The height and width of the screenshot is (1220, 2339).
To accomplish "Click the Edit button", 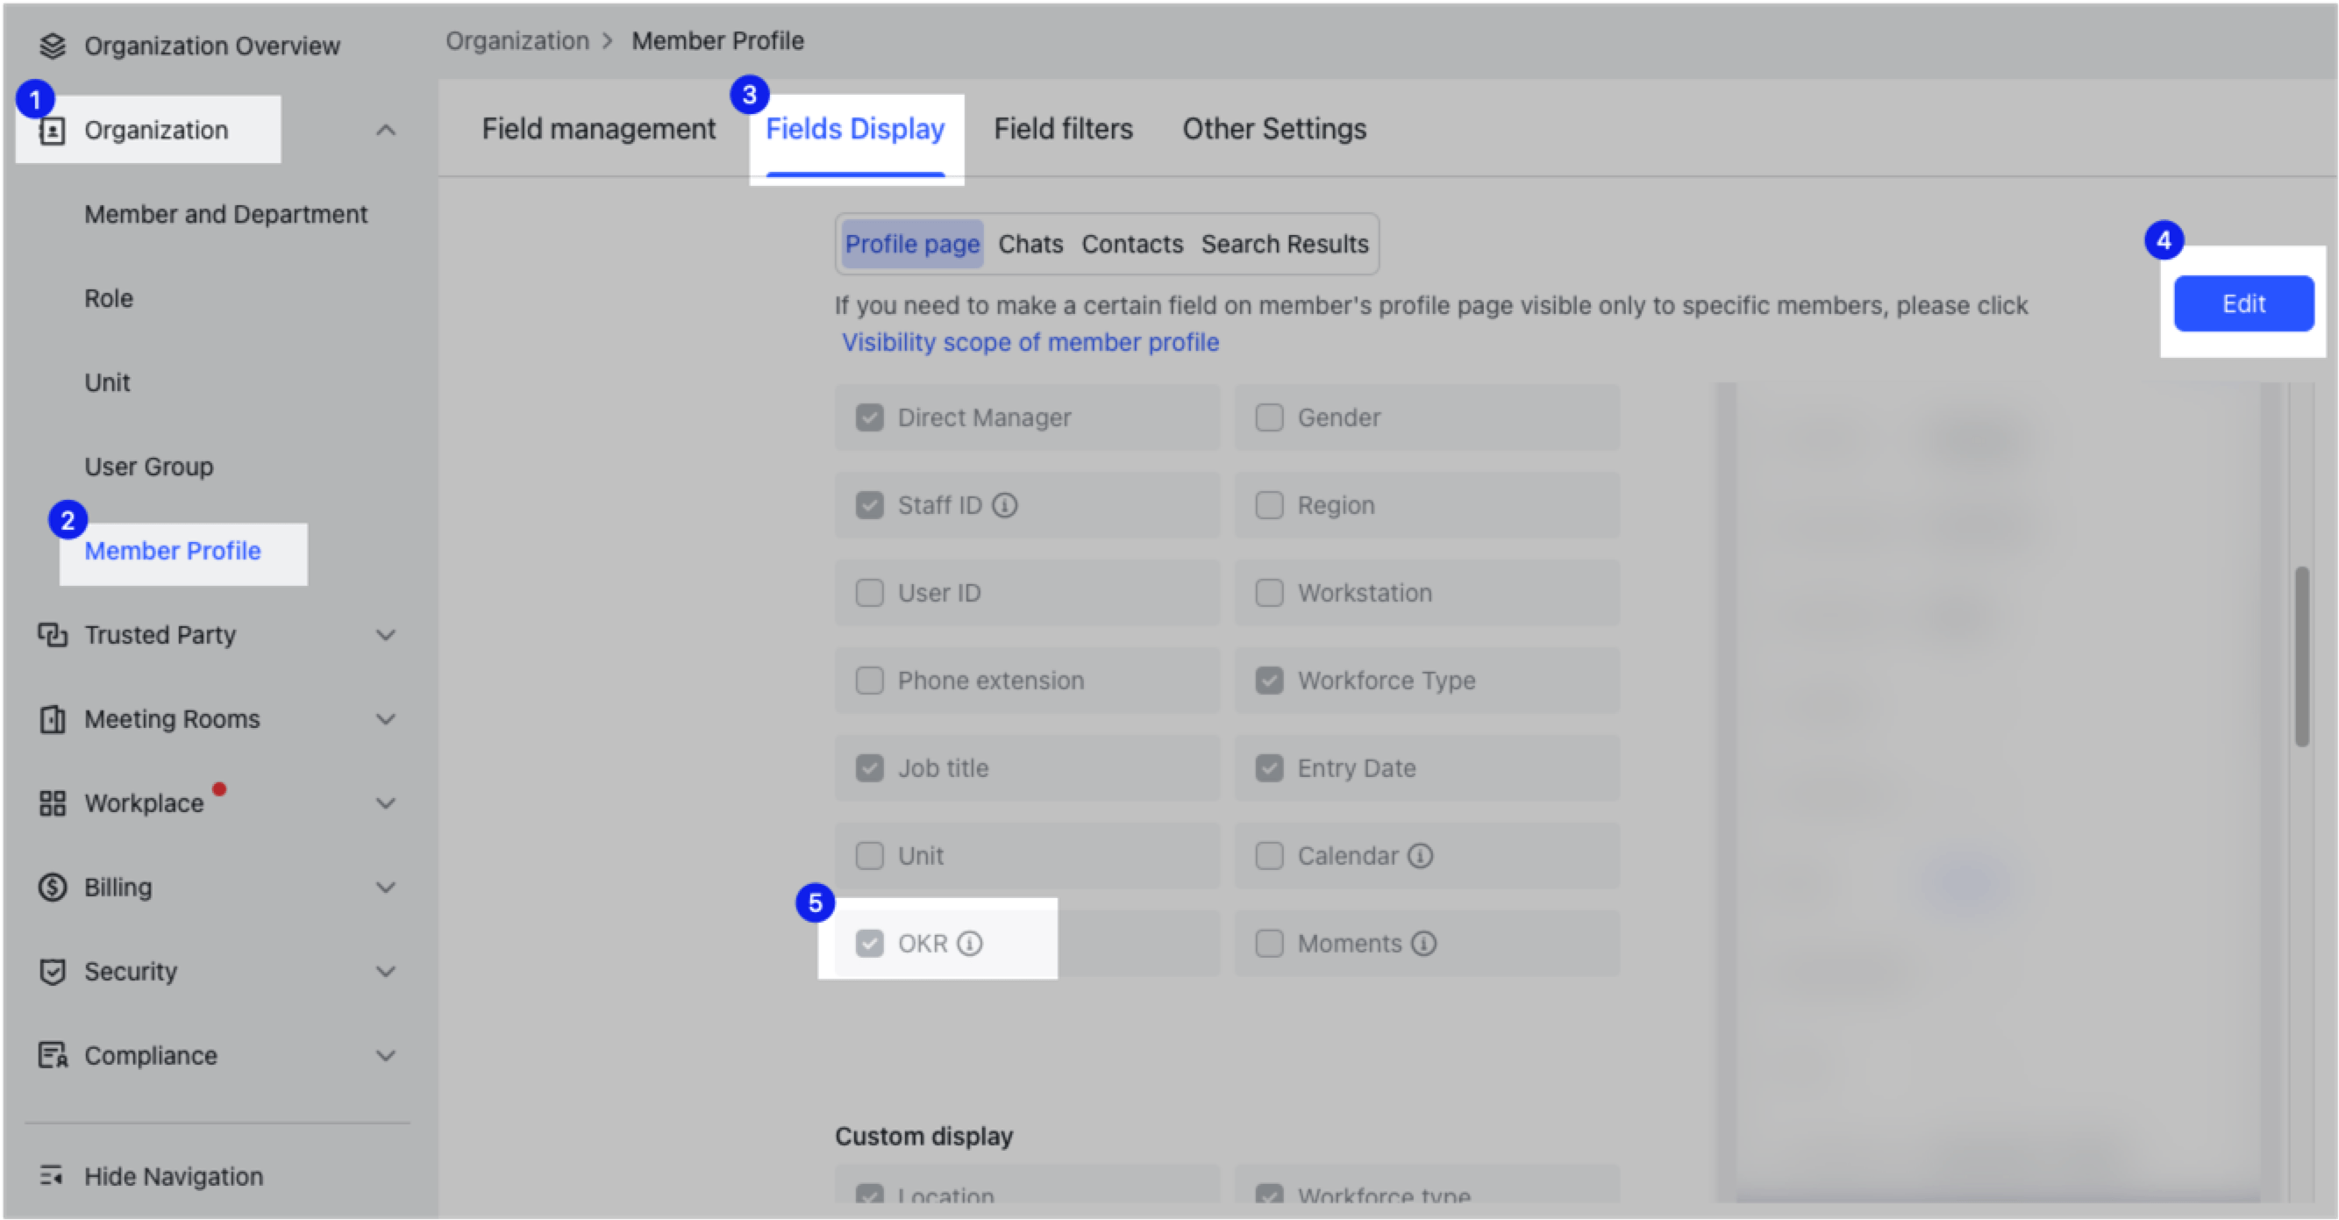I will 2243,303.
